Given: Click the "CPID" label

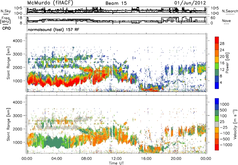Looking at the screenshot, I should pos(7,28).
